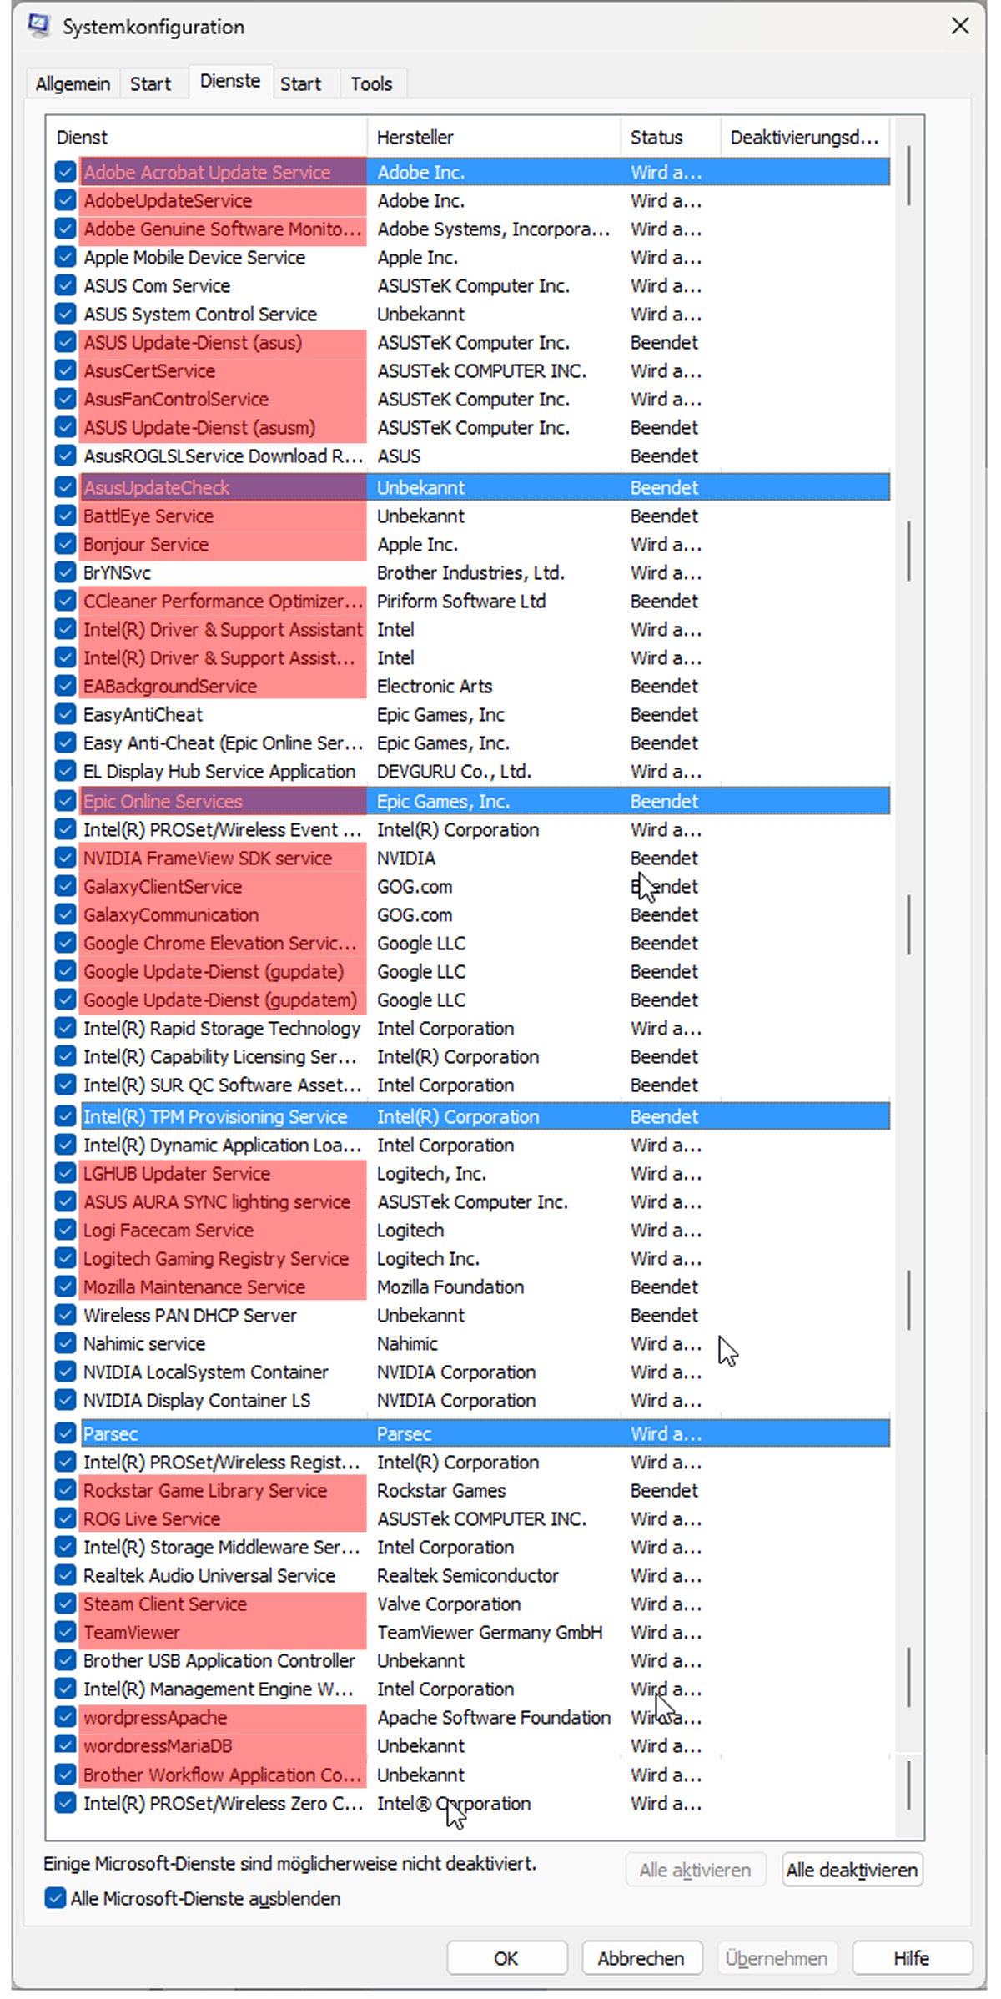Click the BrYNSvc service name

(117, 572)
